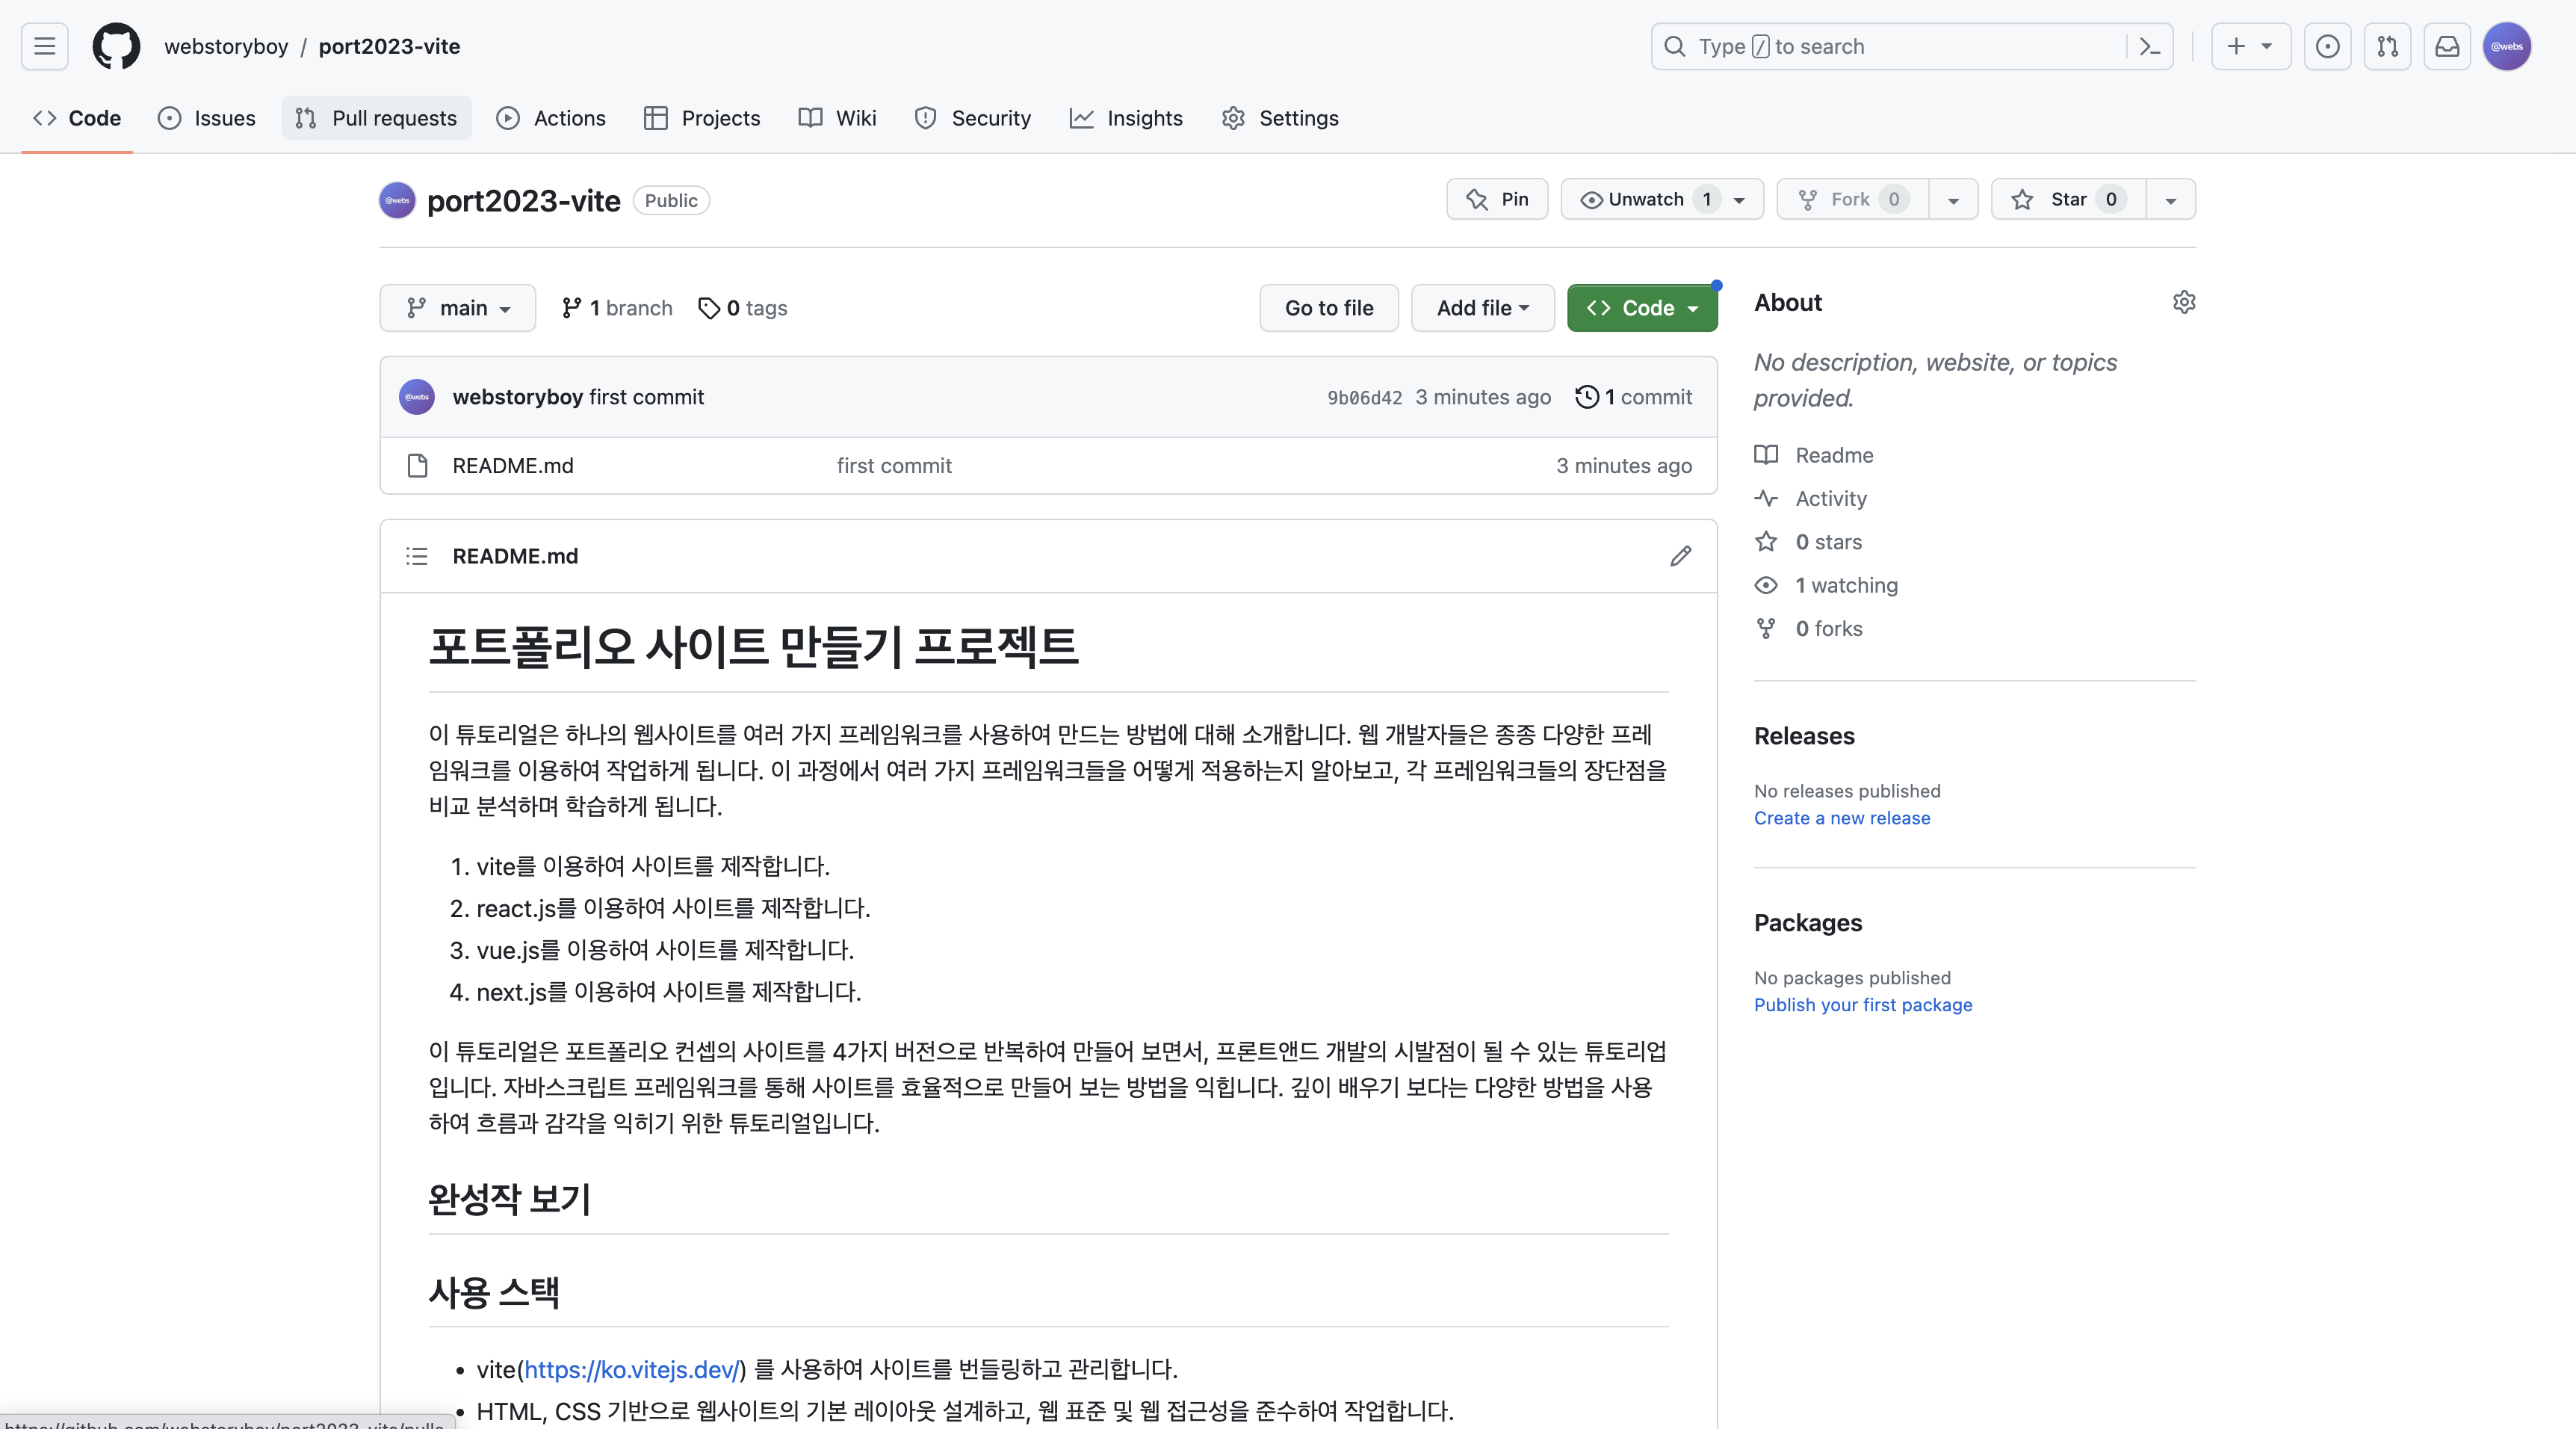Open the 1 commit history link
Screen dimensions: 2576x1429
tap(1634, 398)
